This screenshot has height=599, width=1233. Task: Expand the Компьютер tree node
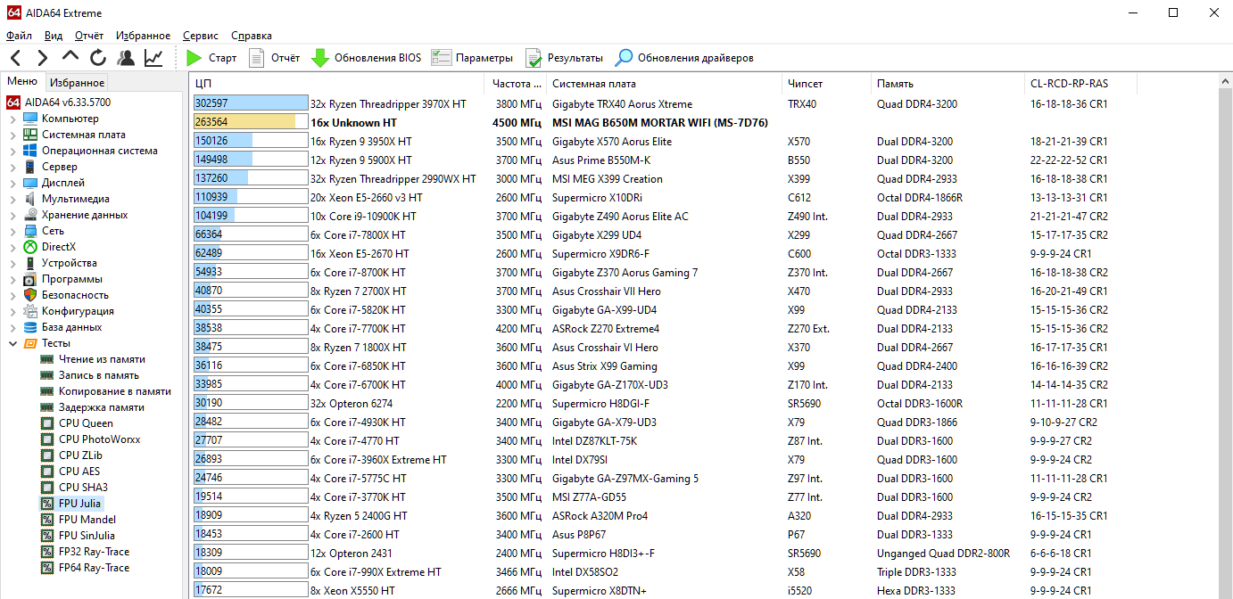click(12, 119)
